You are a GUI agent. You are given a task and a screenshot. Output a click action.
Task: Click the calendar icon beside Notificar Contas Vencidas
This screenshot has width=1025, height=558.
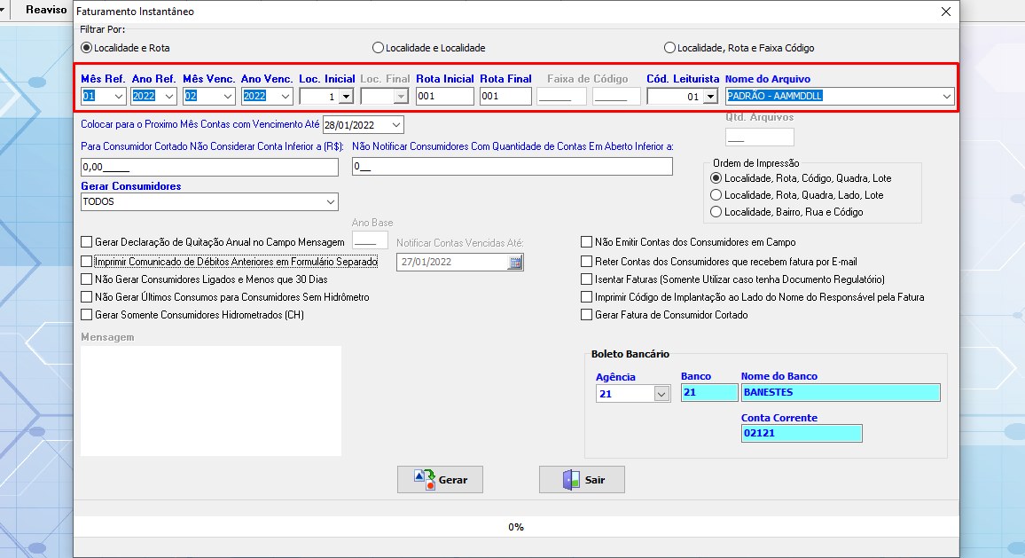(x=515, y=262)
